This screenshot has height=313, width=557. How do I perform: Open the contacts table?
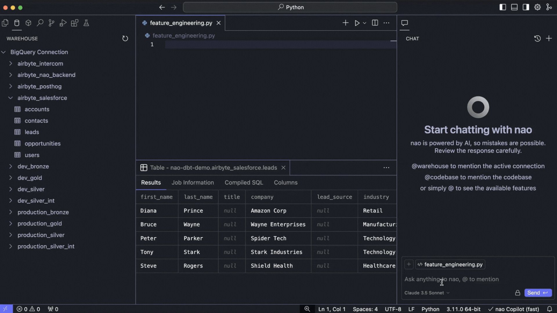pos(36,121)
